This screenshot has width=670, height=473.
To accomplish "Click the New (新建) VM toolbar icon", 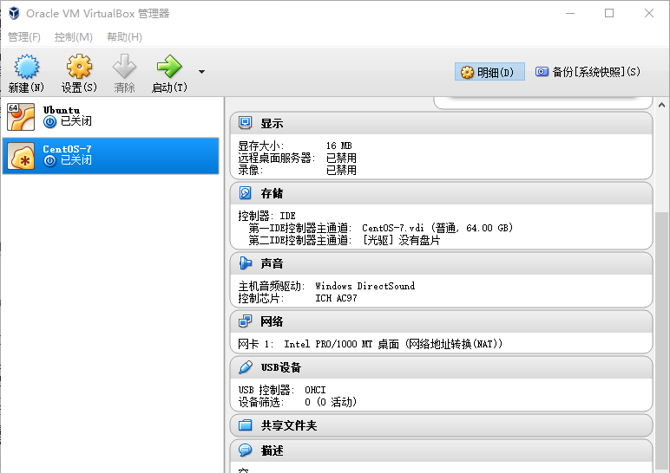I will tap(27, 68).
